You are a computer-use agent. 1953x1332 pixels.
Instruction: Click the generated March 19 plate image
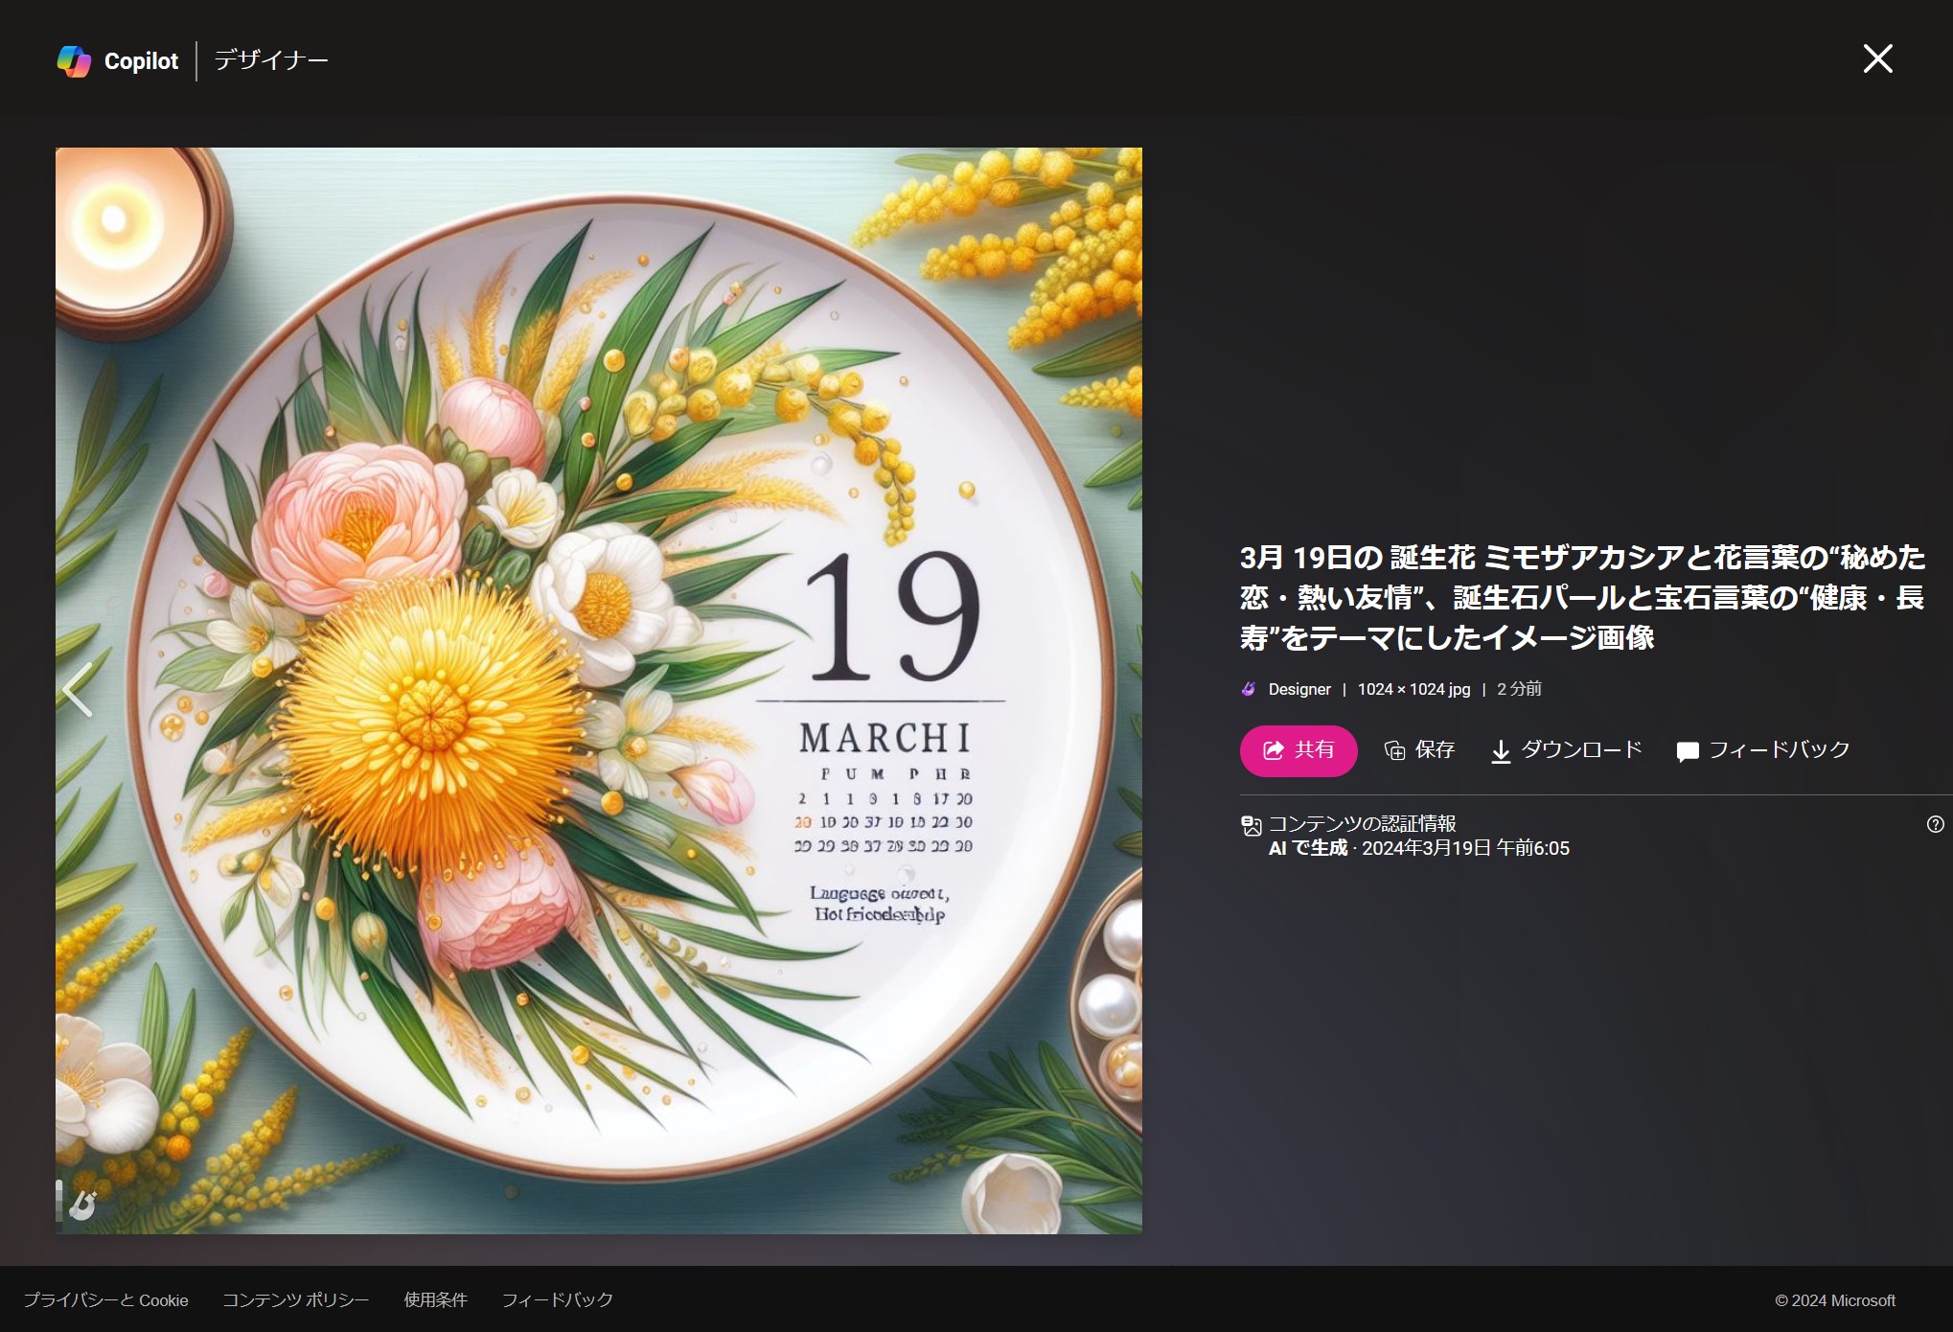click(598, 690)
